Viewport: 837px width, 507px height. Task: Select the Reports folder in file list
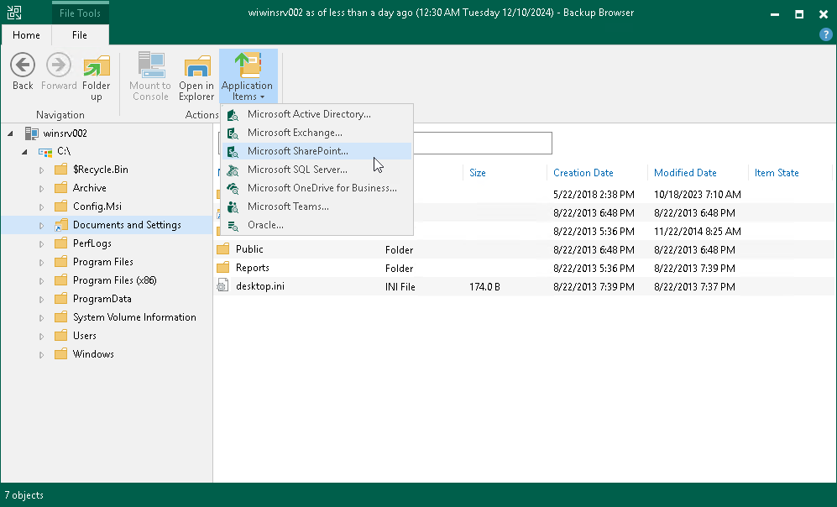(252, 268)
